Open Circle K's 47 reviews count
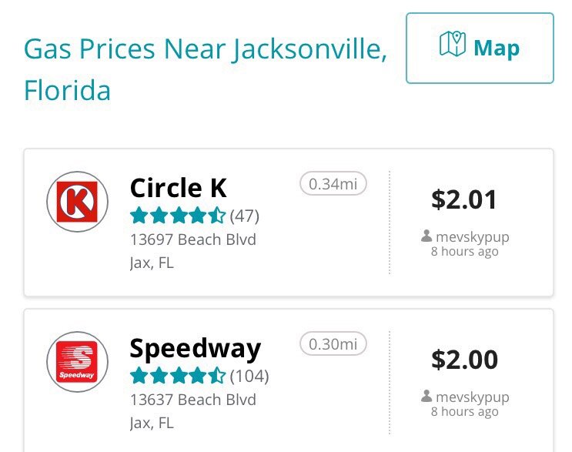 (244, 216)
